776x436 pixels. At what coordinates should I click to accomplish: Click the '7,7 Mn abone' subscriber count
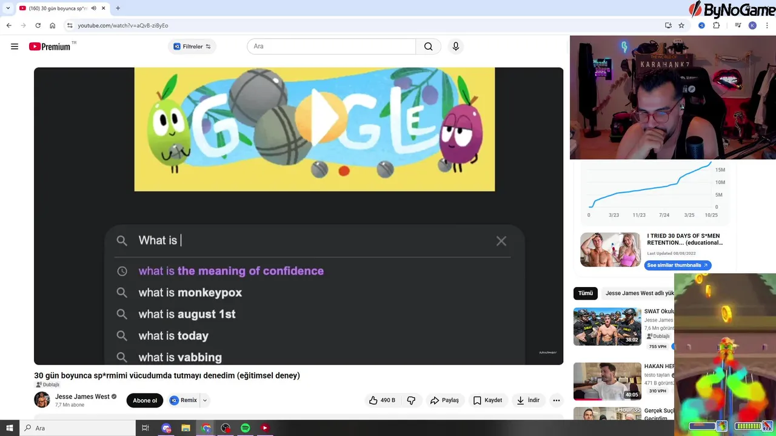(x=70, y=405)
